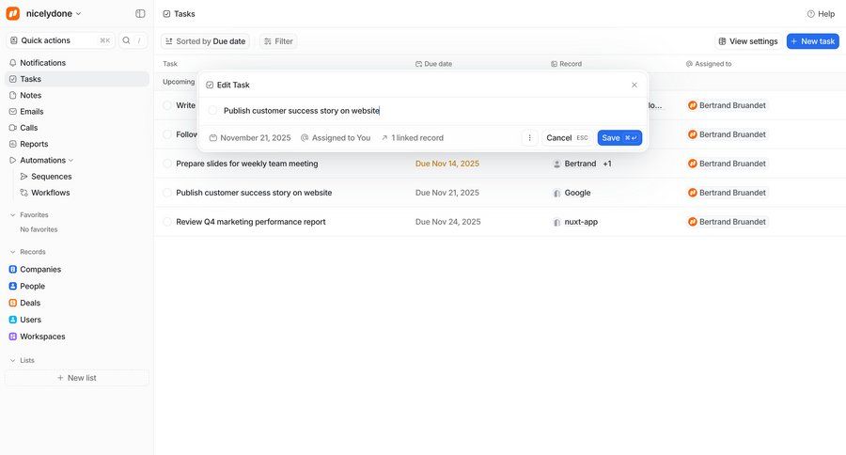Close the Edit Task dialog
Screen dimensions: 846x455
634,85
